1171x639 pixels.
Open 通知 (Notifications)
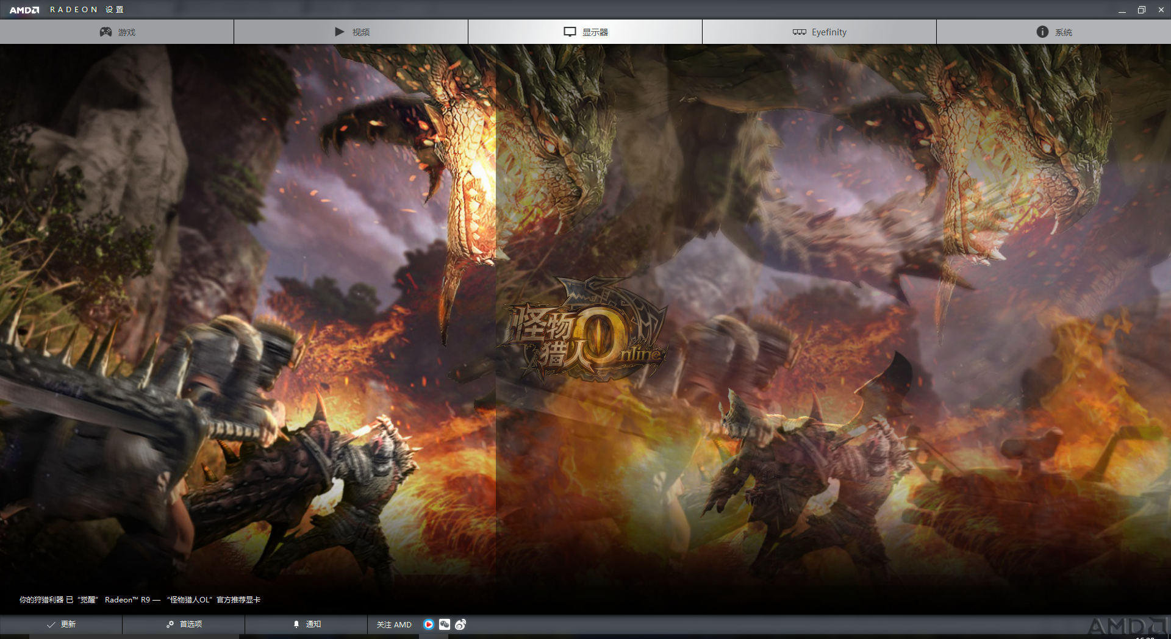306,624
